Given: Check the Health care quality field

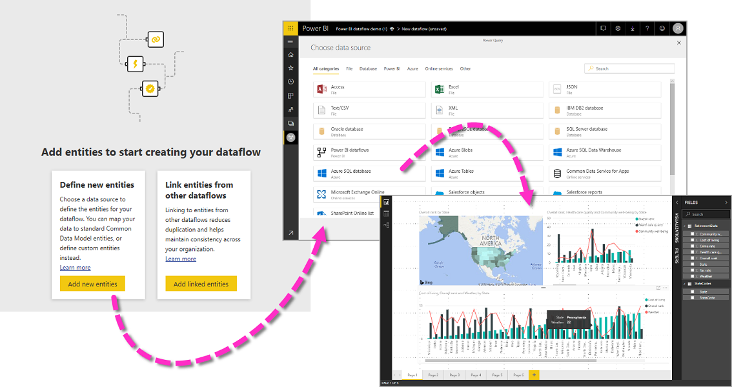Looking at the screenshot, I should click(x=693, y=252).
